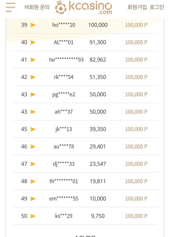Screen dimensions: 170x237
Task: Click the 29,401 score for au****78
Action: (x=98, y=147)
